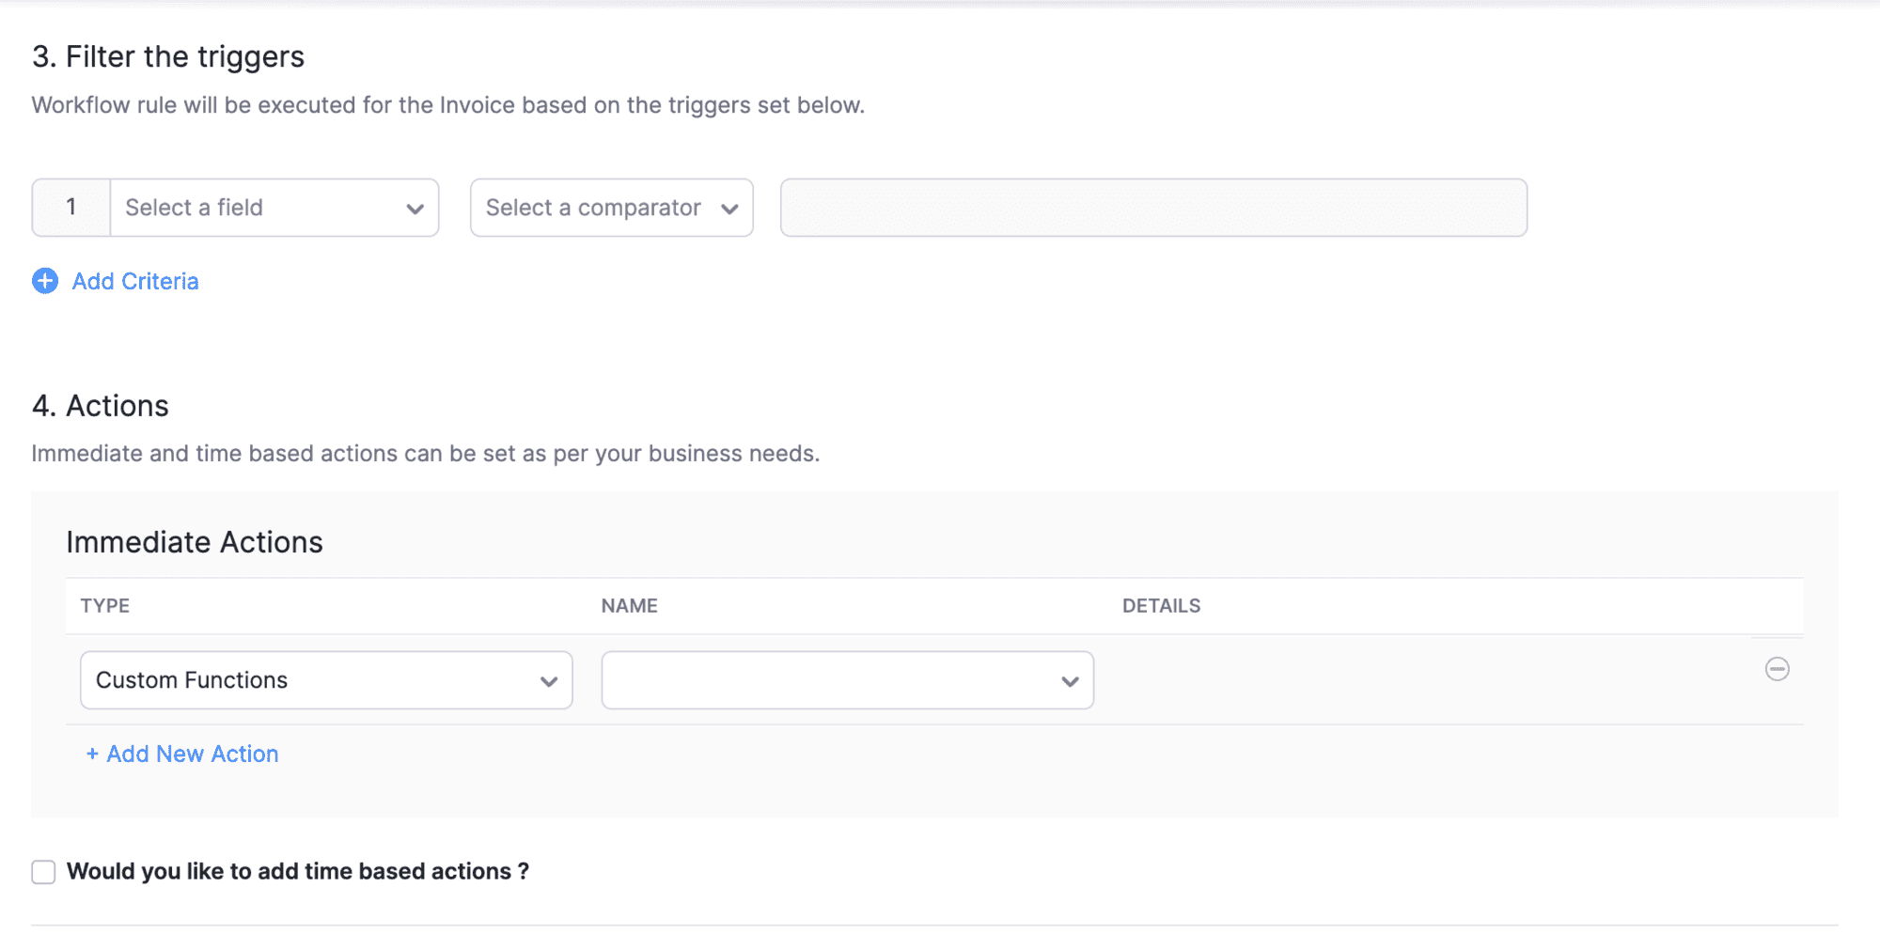Click the empty criteria value input field
The height and width of the screenshot is (933, 1880).
(1153, 208)
